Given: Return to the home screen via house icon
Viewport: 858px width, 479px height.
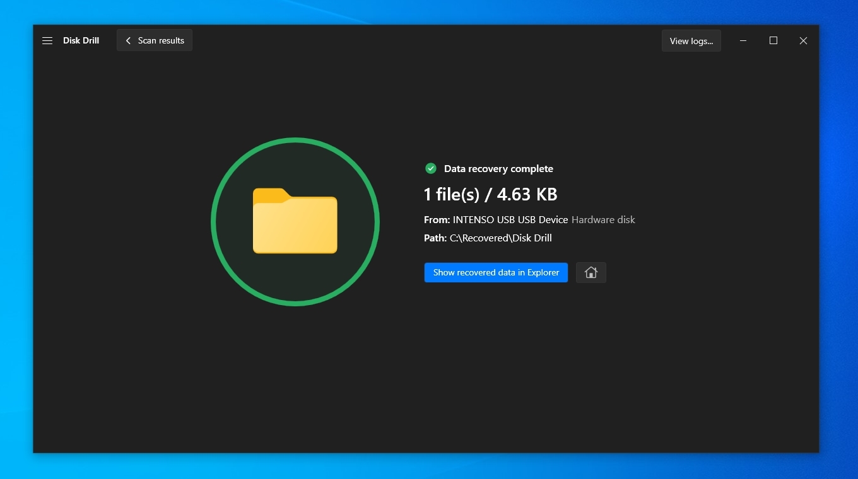Looking at the screenshot, I should click(x=591, y=272).
